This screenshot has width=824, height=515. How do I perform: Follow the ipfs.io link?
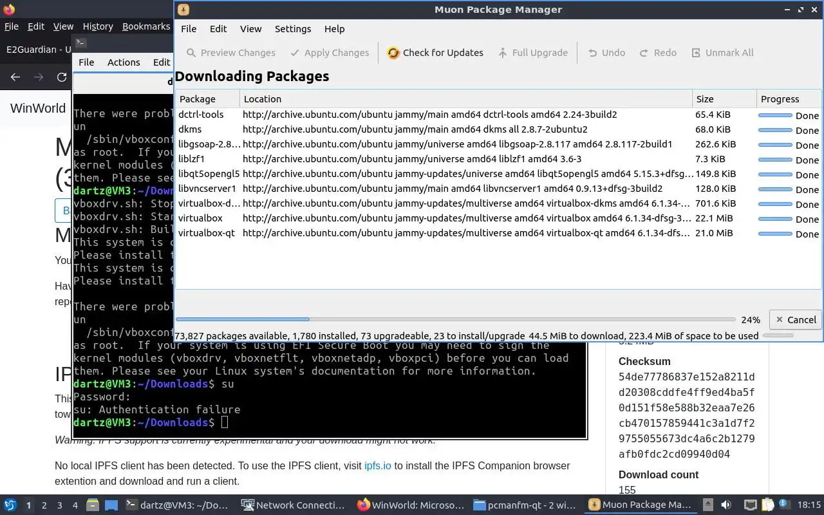(377, 465)
